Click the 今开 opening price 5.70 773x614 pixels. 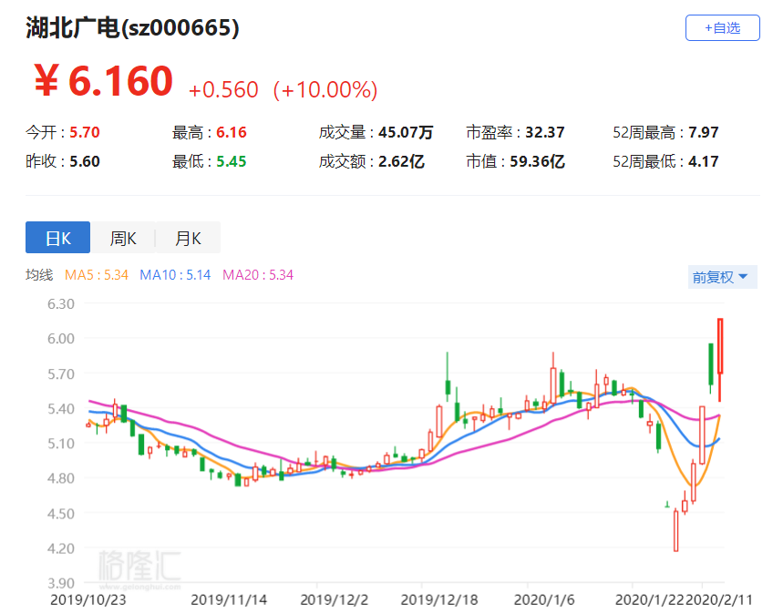click(x=85, y=132)
